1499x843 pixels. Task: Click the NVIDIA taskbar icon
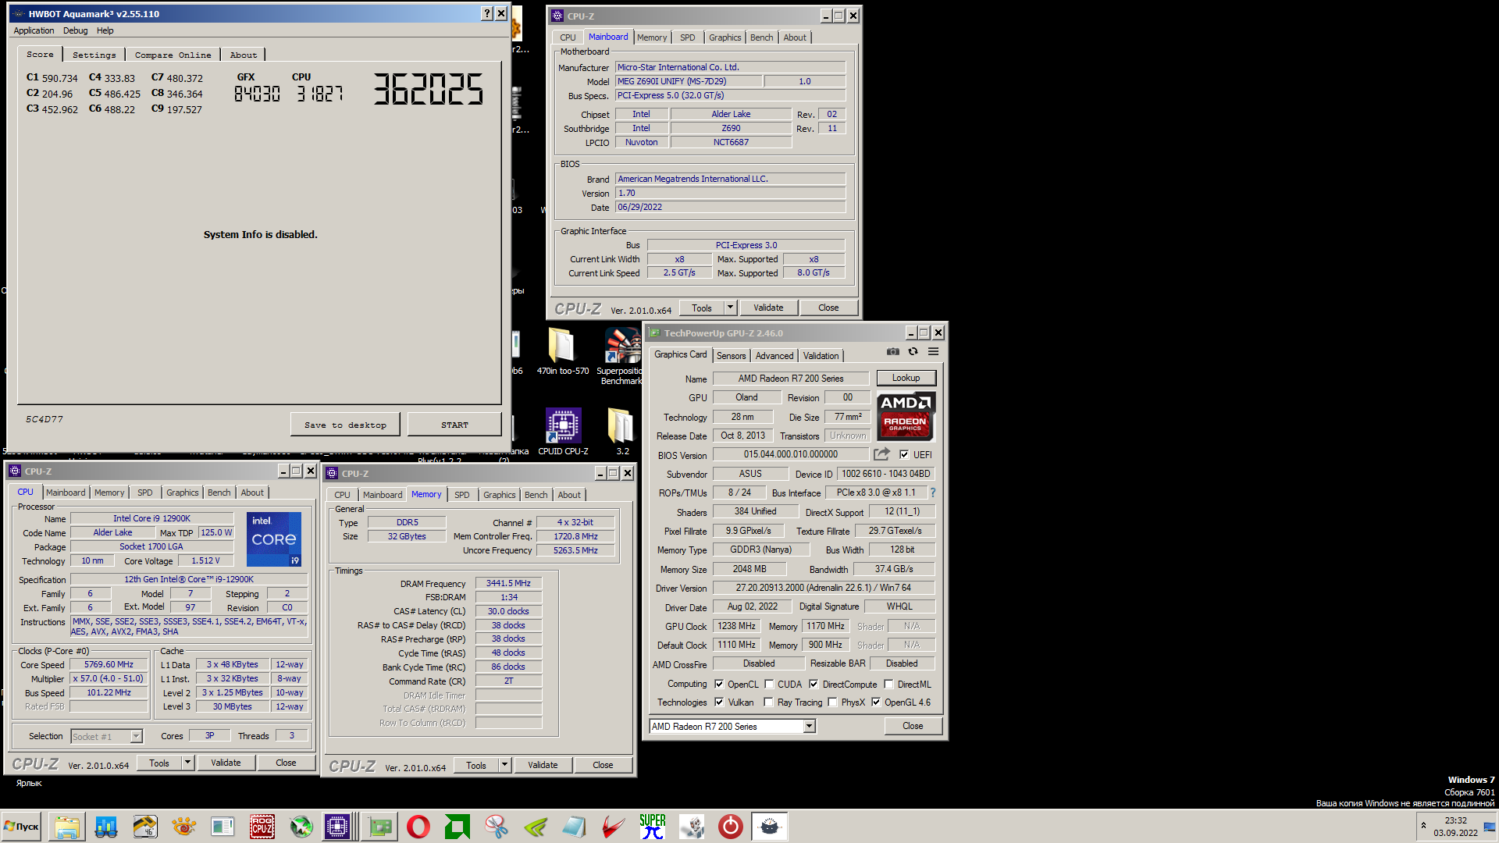(x=536, y=827)
